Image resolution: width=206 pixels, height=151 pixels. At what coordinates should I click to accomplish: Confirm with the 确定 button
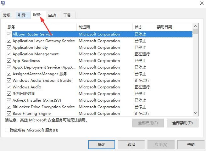102,145
